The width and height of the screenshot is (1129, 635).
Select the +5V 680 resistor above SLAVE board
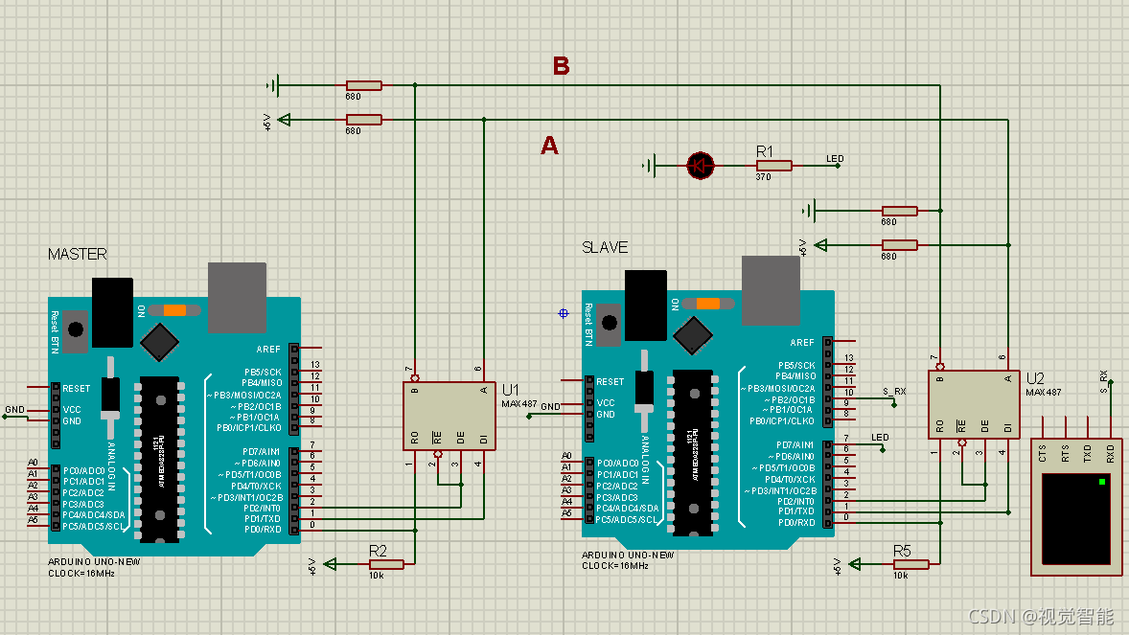click(899, 245)
